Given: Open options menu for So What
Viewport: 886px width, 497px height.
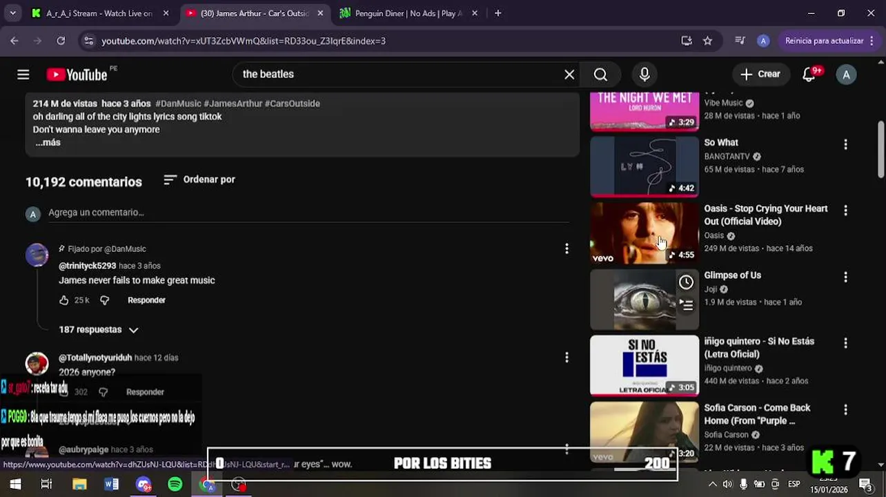Looking at the screenshot, I should (x=845, y=144).
